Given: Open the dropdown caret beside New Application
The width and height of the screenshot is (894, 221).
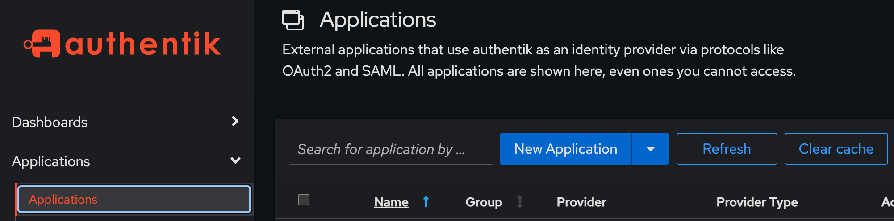Looking at the screenshot, I should click(651, 149).
